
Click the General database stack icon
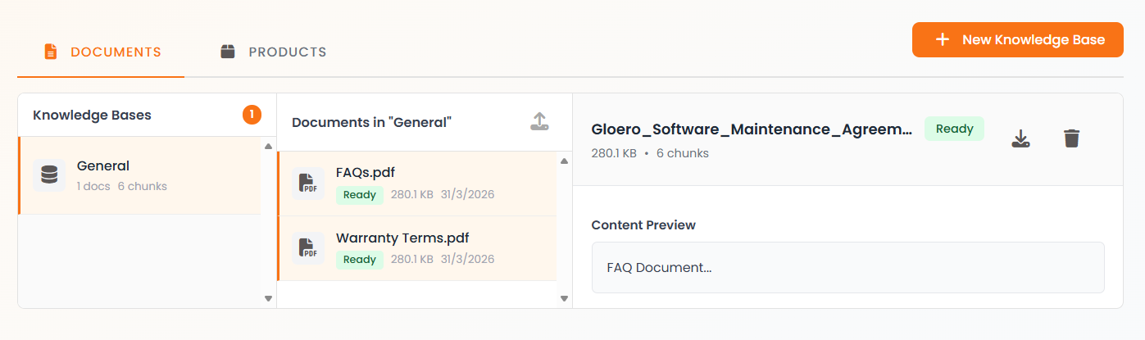pyautogui.click(x=49, y=175)
